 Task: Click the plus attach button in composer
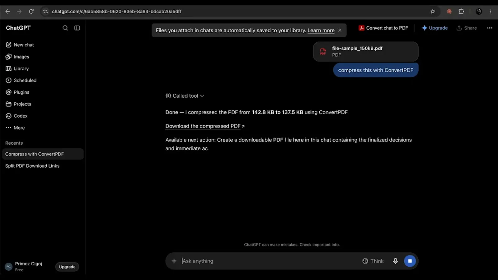point(174,261)
